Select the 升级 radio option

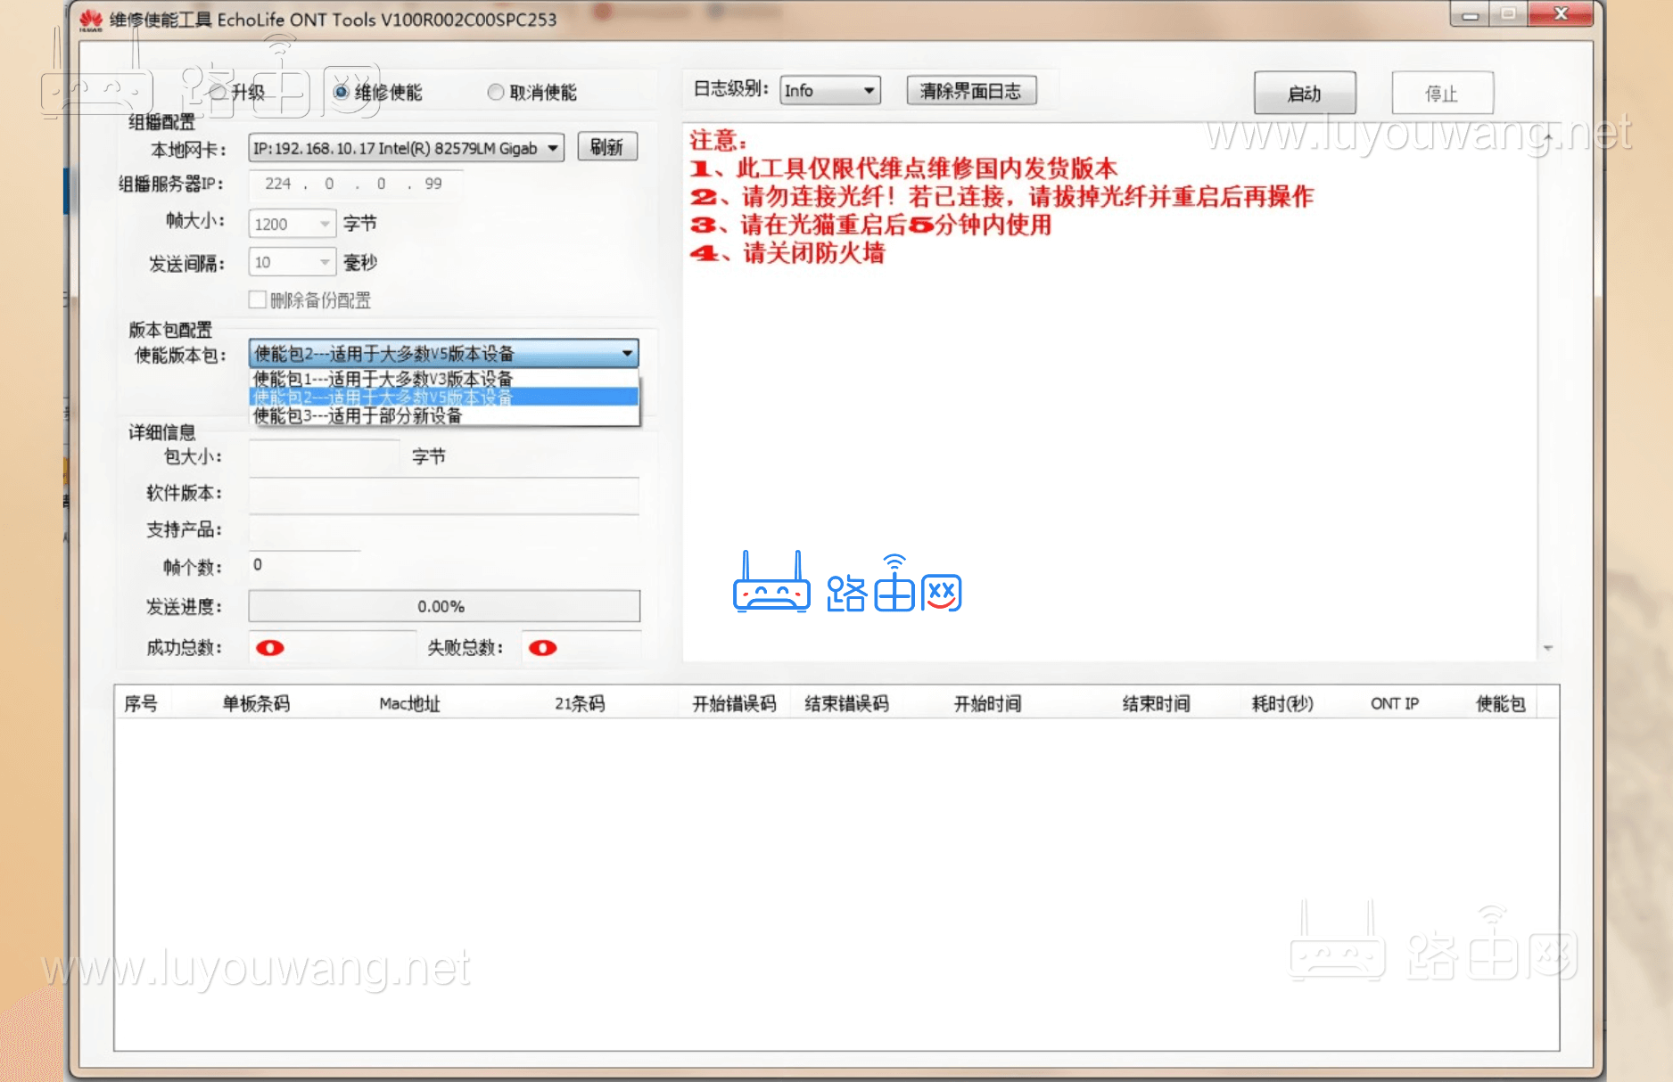(x=218, y=92)
